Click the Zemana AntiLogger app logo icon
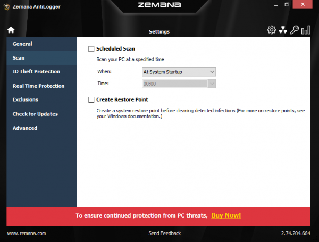The width and height of the screenshot is (319, 242). [x=7, y=7]
